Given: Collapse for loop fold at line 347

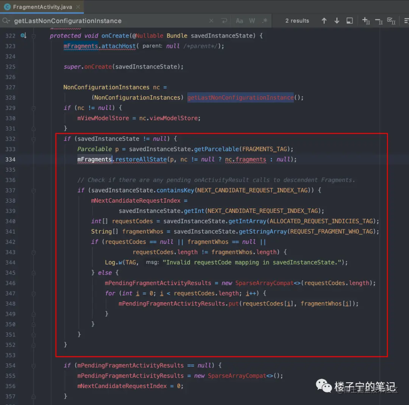Looking at the screenshot, I should pos(34,294).
